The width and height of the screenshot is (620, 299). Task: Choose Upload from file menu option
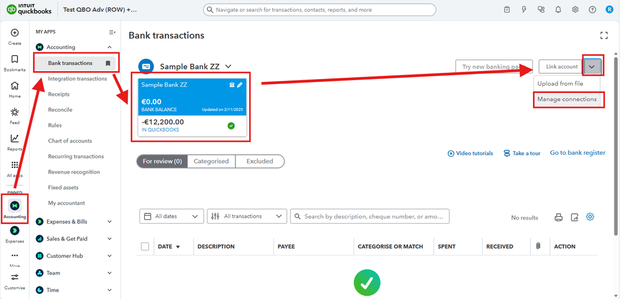[x=560, y=83]
